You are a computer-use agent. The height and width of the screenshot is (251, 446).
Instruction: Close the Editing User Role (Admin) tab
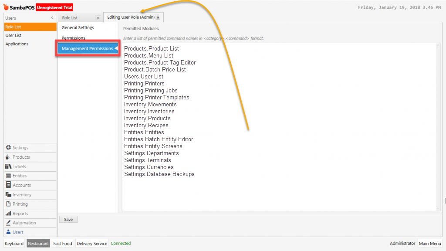coord(158,17)
